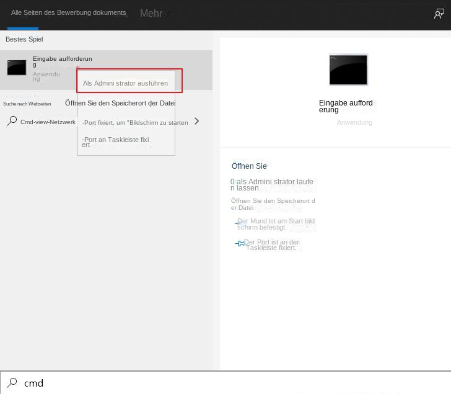Switch to 'Alle Seiten des Bewerbung dokuments' tab
Image resolution: width=451 pixels, height=394 pixels.
point(68,12)
